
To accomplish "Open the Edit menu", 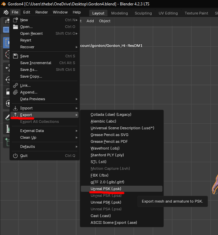I will [x=27, y=12].
